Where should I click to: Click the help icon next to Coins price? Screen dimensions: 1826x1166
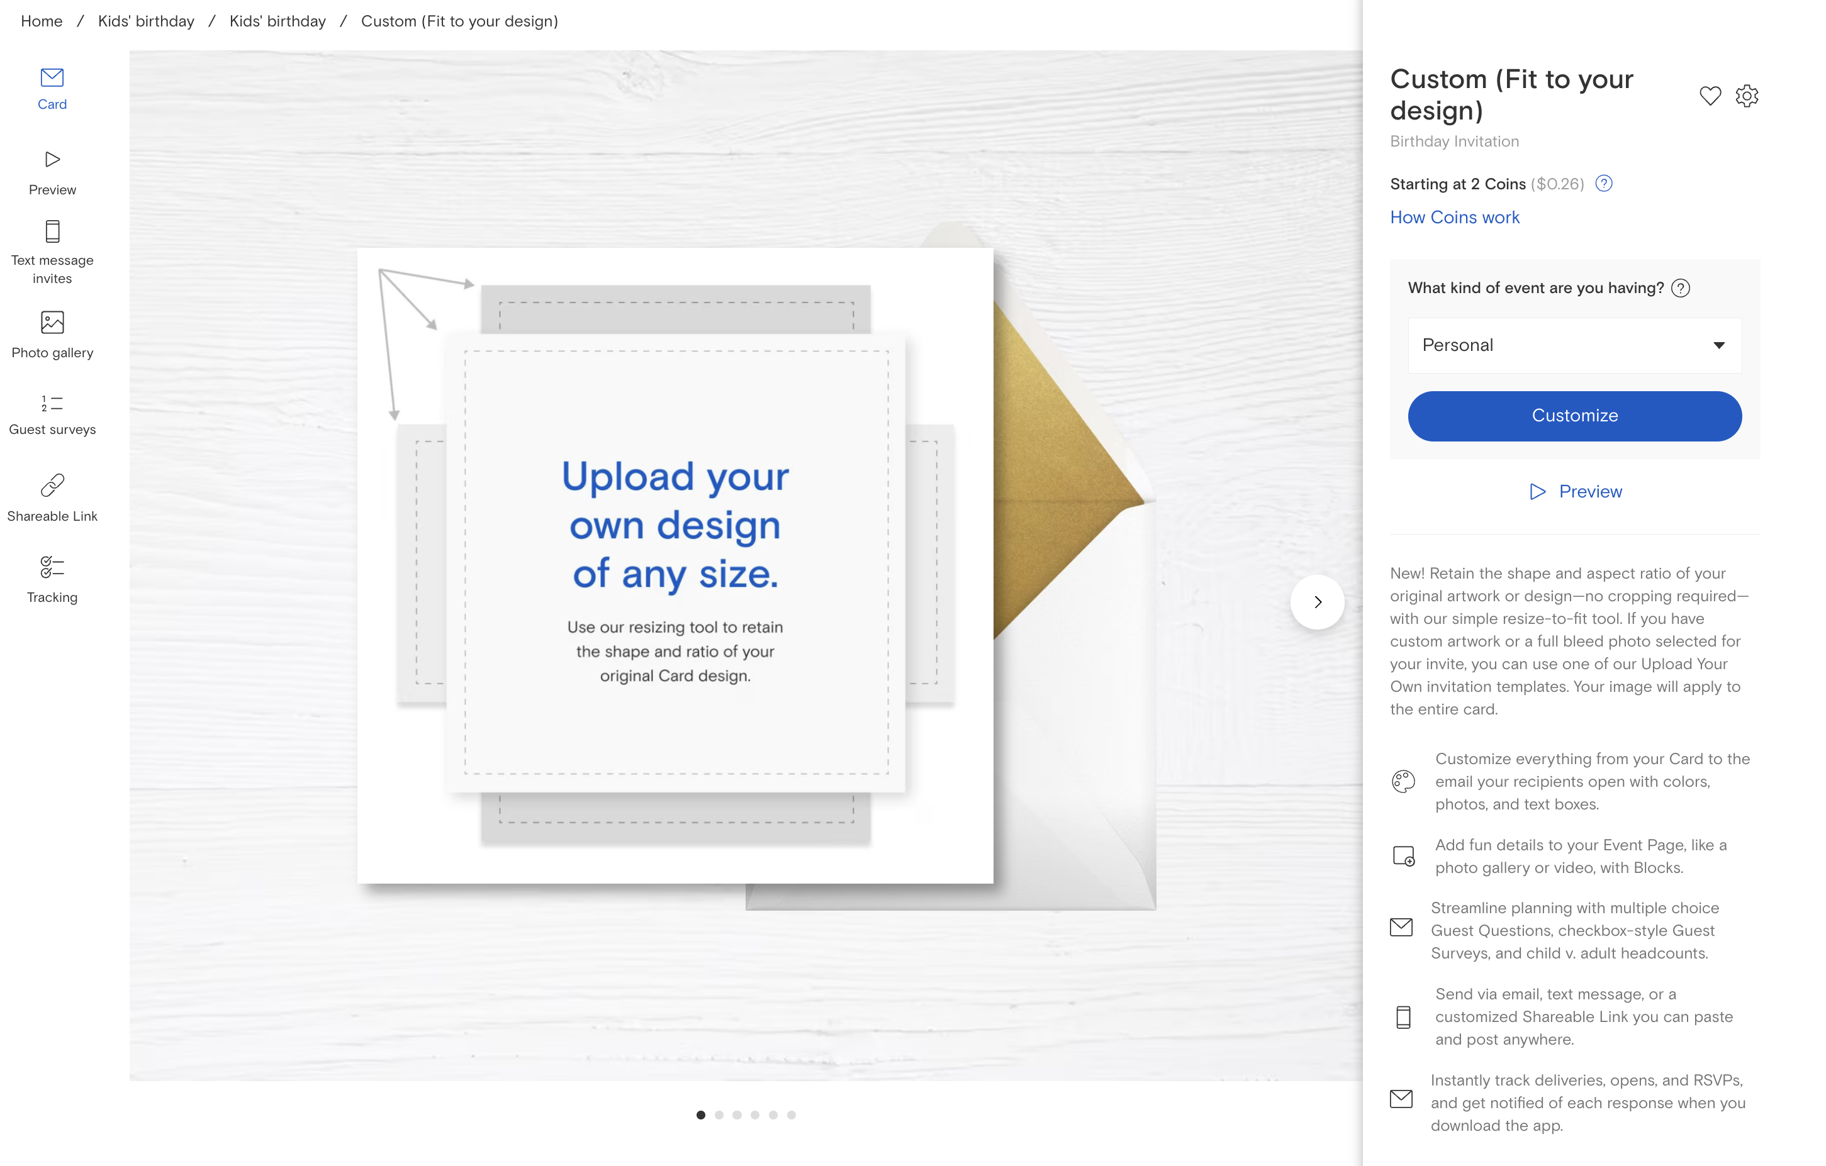pyautogui.click(x=1604, y=184)
